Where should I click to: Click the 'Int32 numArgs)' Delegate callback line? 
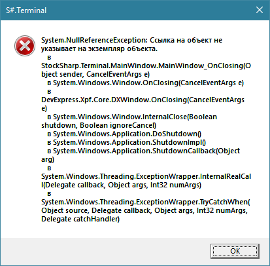(121, 185)
